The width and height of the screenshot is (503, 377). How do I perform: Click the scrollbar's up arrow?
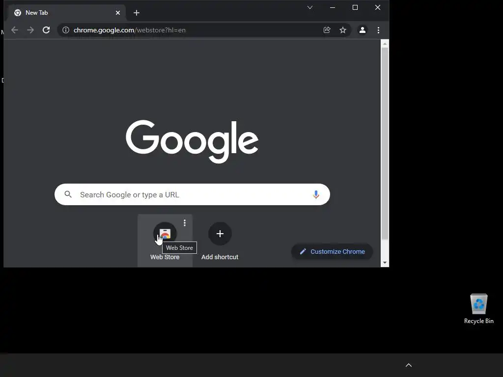point(385,44)
